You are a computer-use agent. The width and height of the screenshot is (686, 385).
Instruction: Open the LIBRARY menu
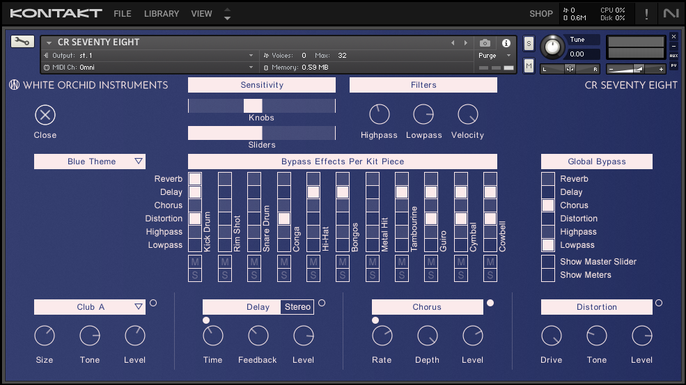coord(162,13)
